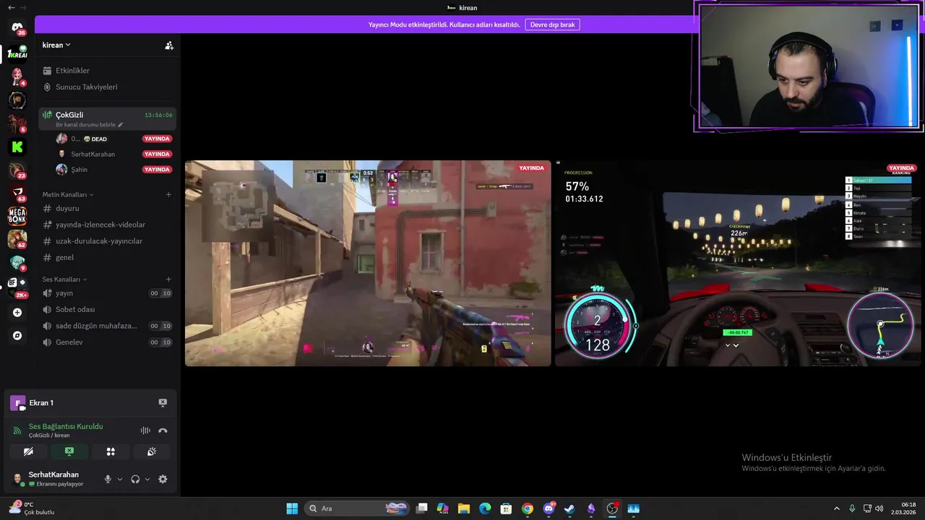The width and height of the screenshot is (925, 520).
Task: Click user SerhatKarahan in voice list
Action: 113,154
